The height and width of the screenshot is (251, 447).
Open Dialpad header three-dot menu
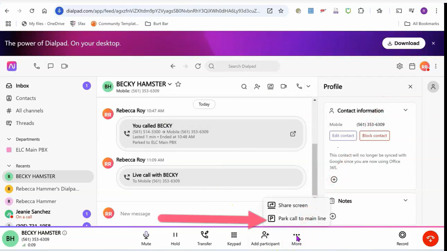pos(436,66)
